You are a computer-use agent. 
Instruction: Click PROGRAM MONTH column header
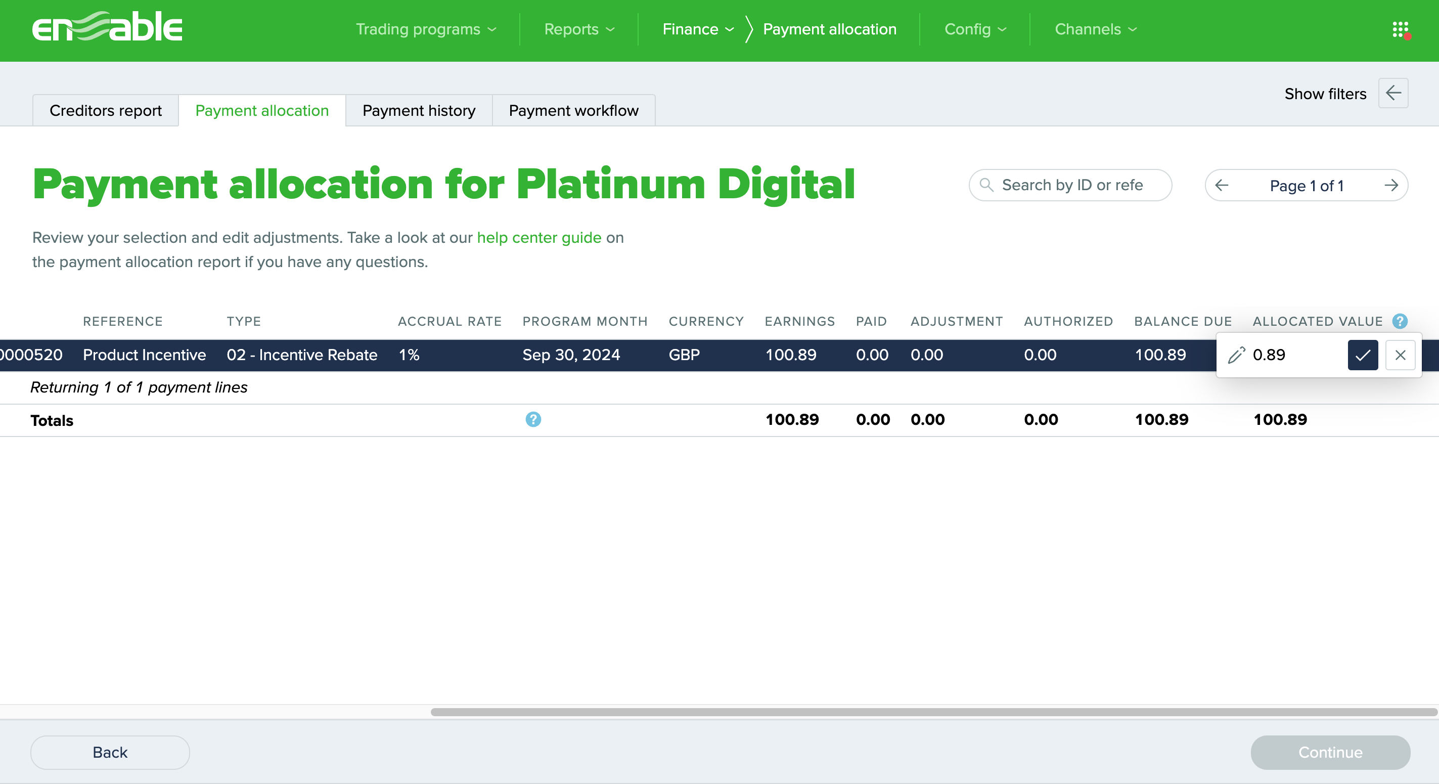coord(585,321)
